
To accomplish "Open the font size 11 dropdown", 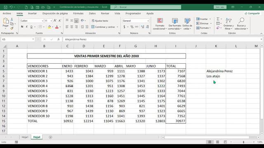I will [x=51, y=21].
